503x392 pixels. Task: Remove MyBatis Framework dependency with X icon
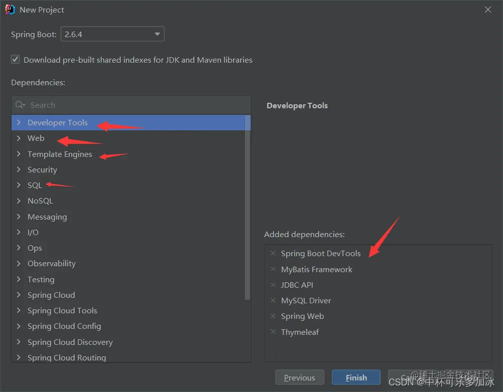click(273, 269)
